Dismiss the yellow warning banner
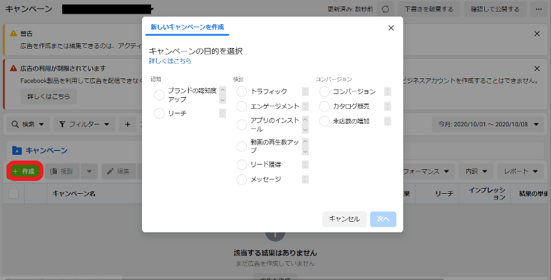 [537, 34]
